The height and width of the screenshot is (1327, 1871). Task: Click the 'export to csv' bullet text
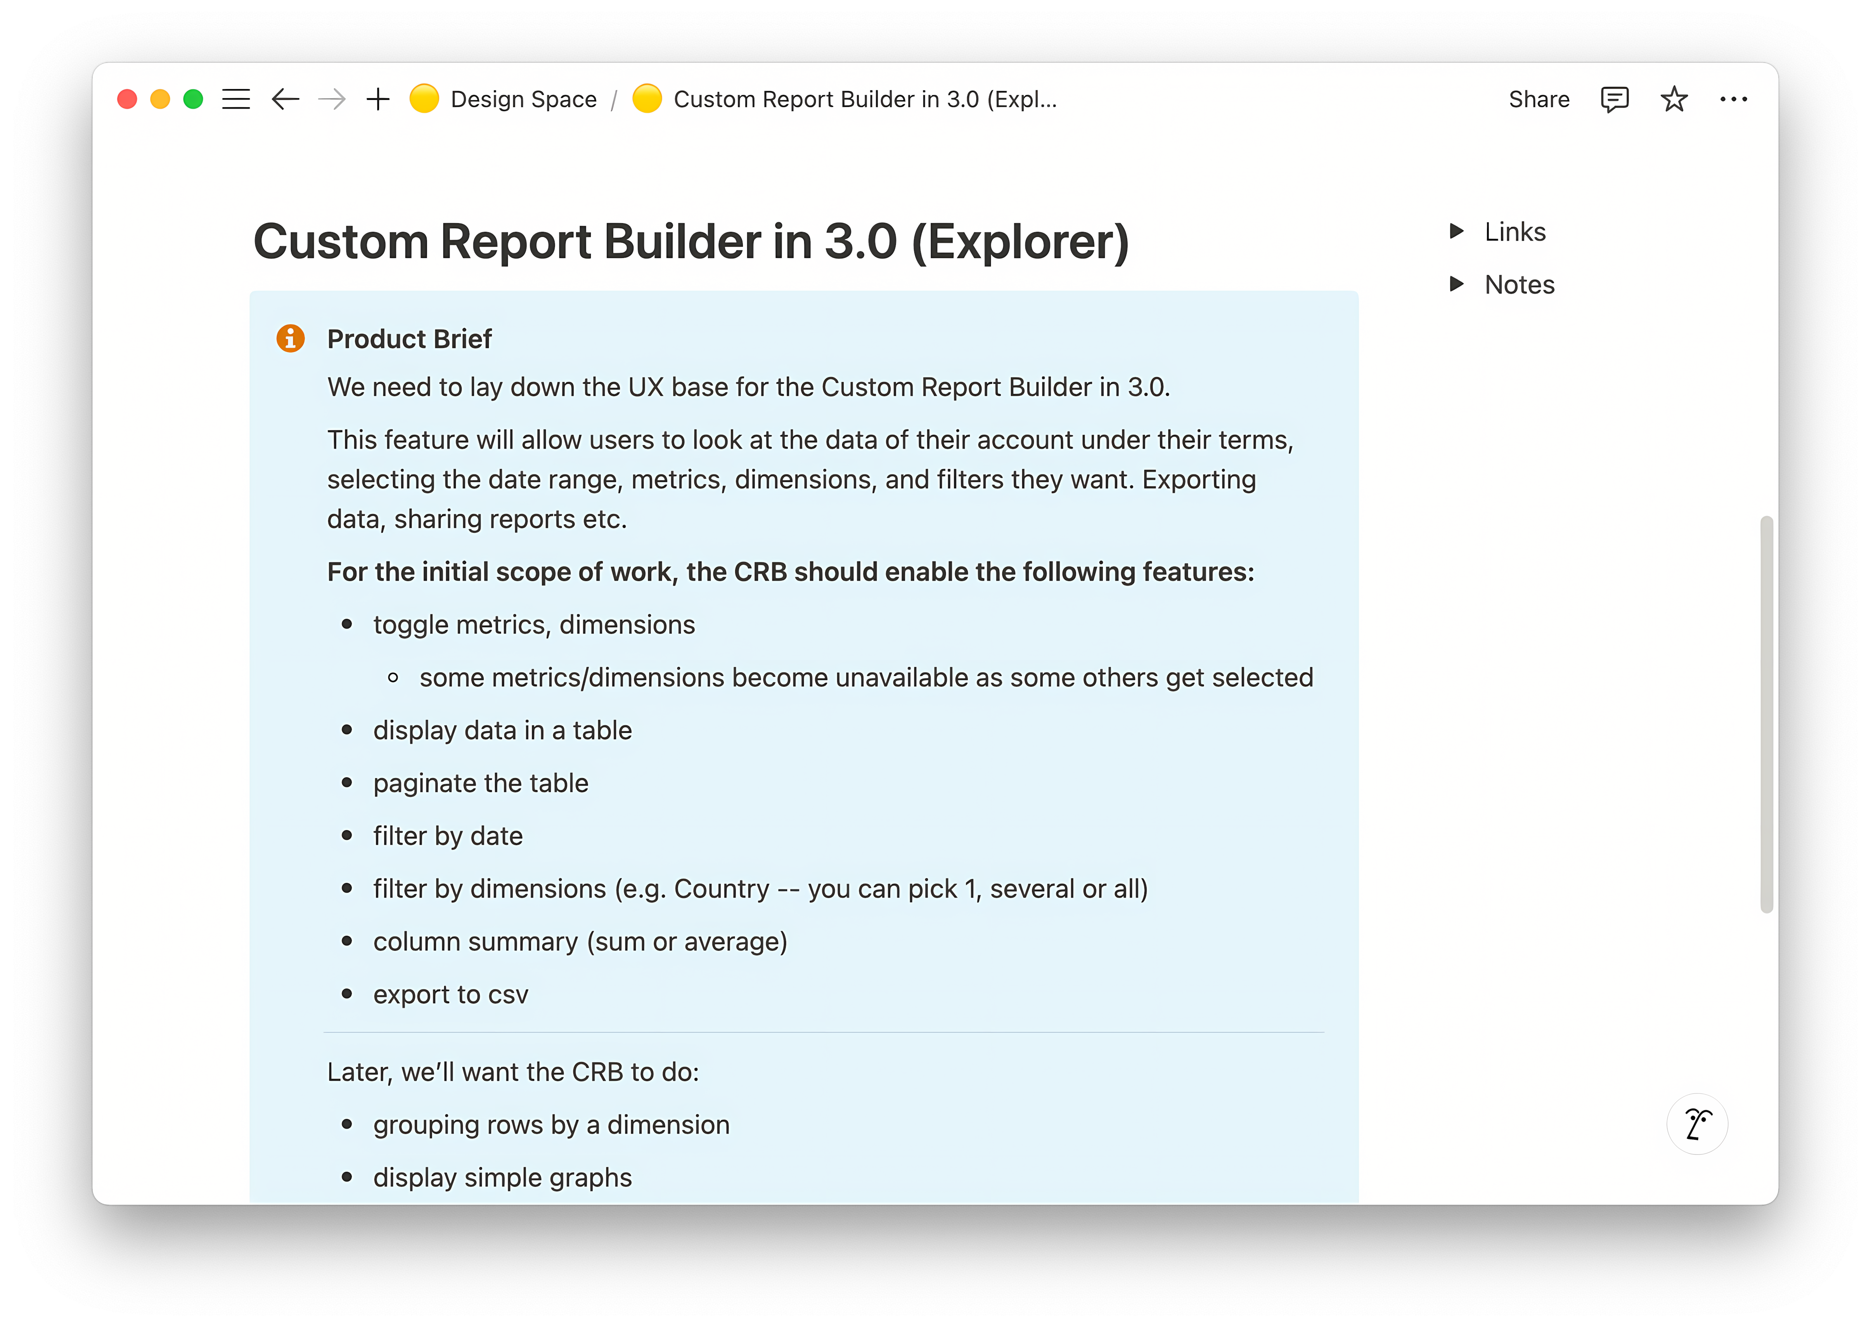pyautogui.click(x=450, y=994)
